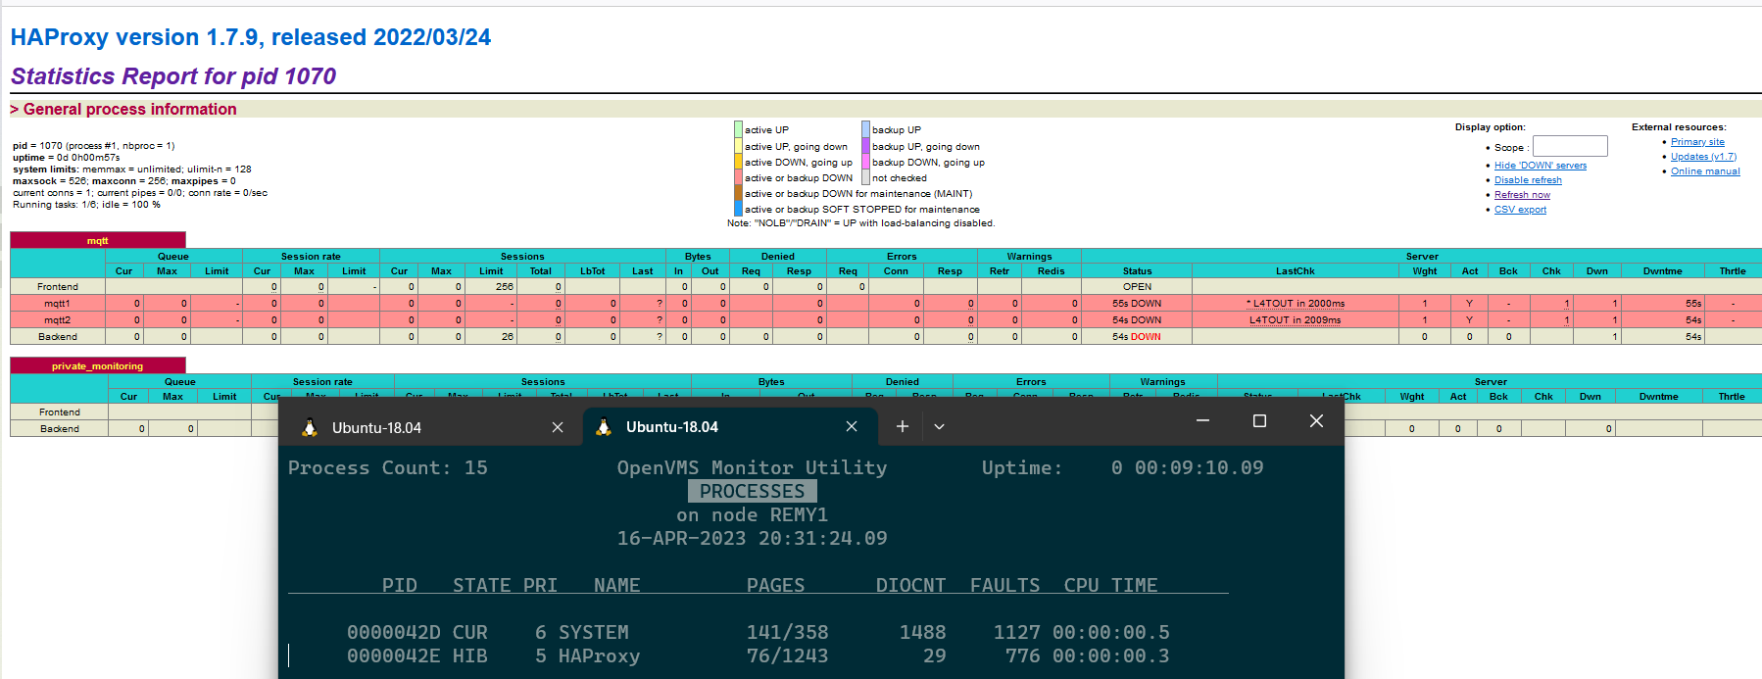Select the mqtt1 server row name

click(x=57, y=304)
